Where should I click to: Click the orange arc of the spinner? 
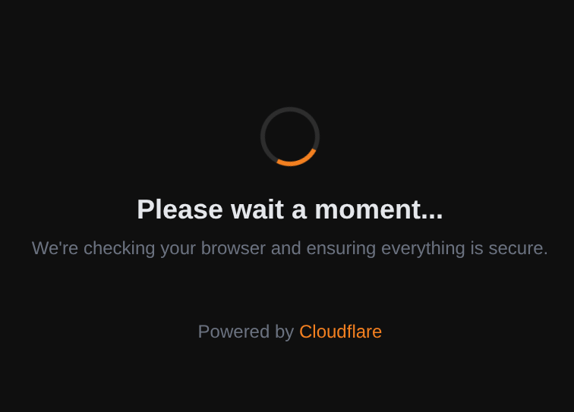298,161
